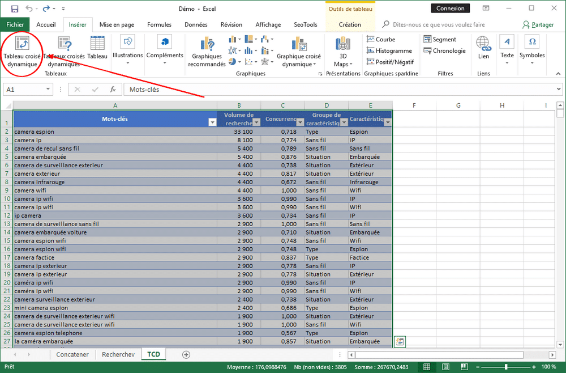Viewport: 566px width, 373px height.
Task: Open the Groupe de caractéristique filter dropdown
Action: [344, 122]
